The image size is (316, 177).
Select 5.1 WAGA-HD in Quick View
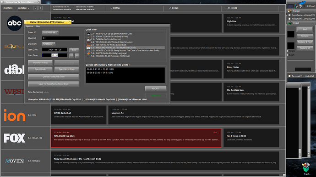coord(125,48)
